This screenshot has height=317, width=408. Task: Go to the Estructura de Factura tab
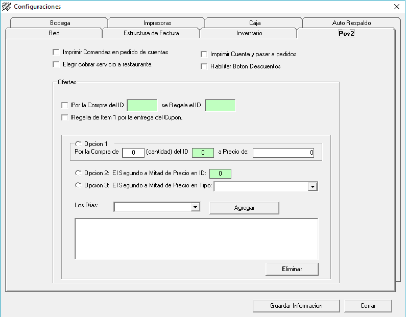pyautogui.click(x=151, y=33)
